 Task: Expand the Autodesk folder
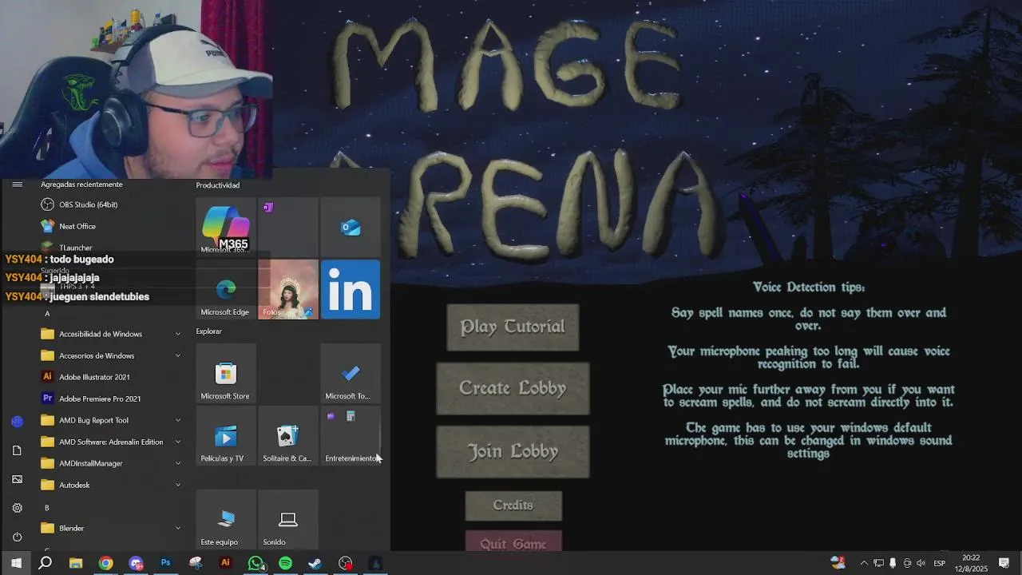[112, 485]
